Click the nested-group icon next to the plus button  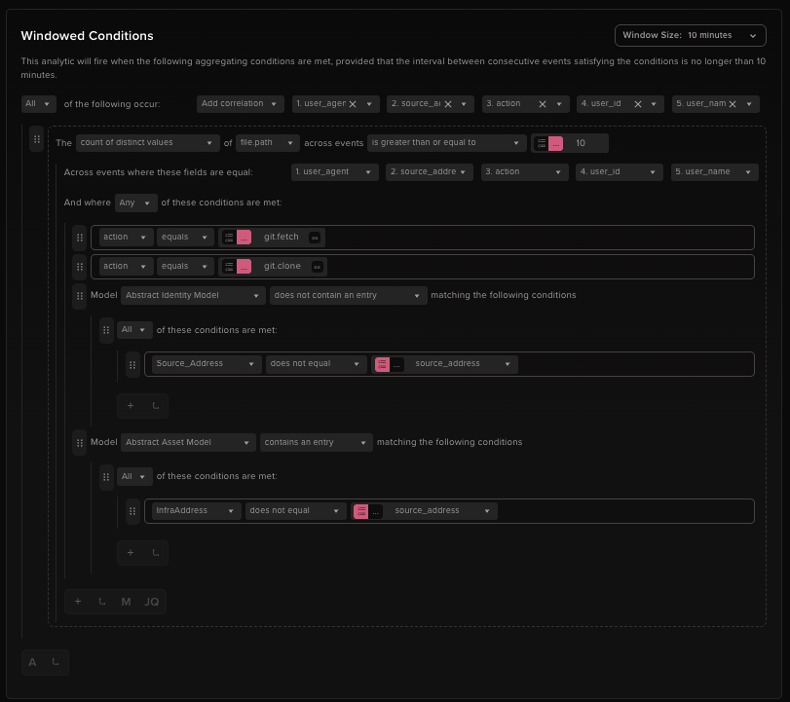(x=102, y=601)
